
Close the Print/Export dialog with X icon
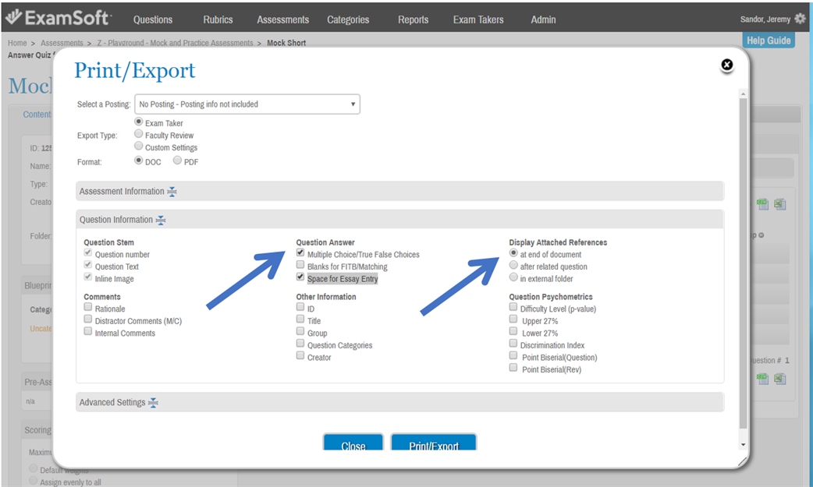pos(727,65)
